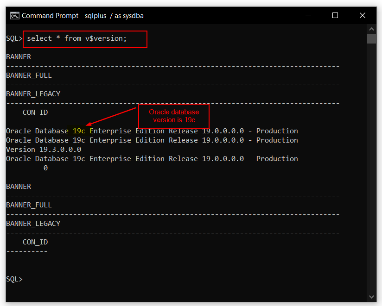Viewport: 382px width, 306px height.
Task: Click the red annotation box about version 19c
Action: (x=173, y=116)
